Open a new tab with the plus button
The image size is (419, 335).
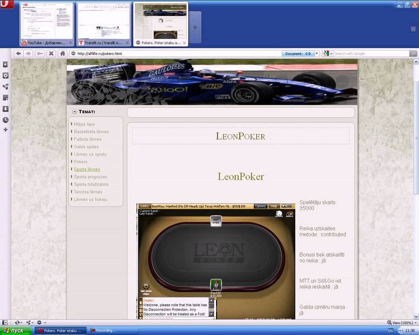pyautogui.click(x=195, y=27)
